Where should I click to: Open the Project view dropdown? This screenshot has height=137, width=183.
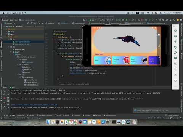(10, 24)
